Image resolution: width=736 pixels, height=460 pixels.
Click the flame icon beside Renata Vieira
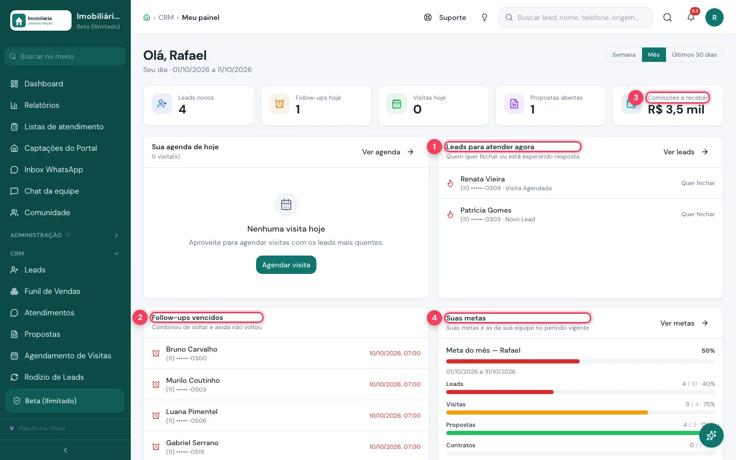coord(450,183)
